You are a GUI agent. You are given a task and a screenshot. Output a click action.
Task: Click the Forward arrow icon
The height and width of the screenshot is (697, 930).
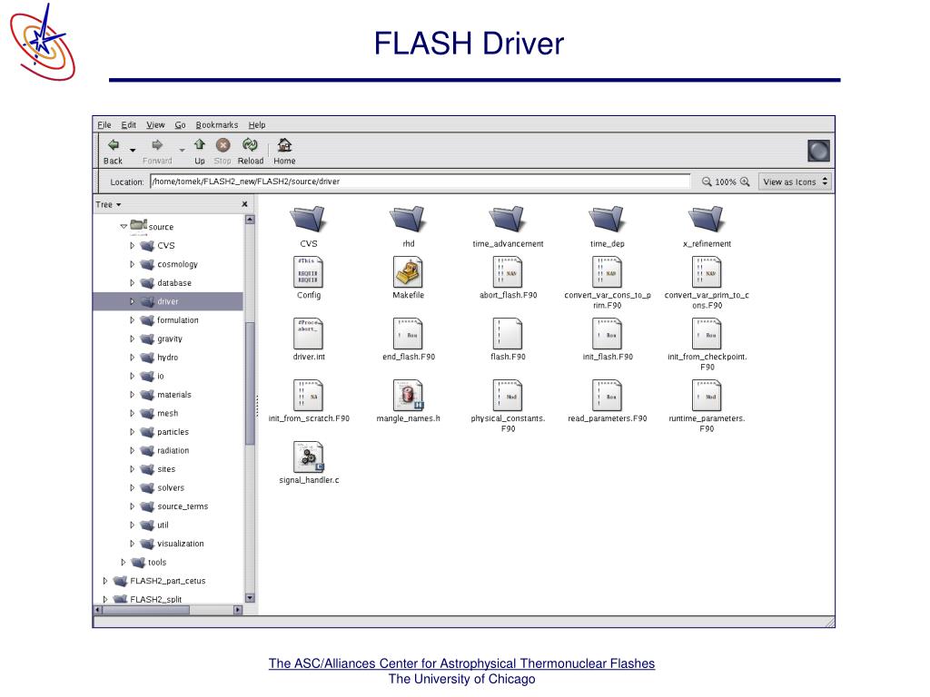pos(157,144)
